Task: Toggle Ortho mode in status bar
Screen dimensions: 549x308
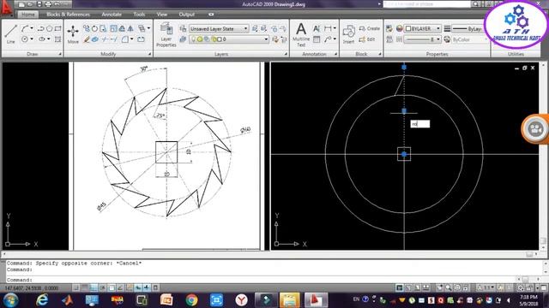Action: point(94,287)
